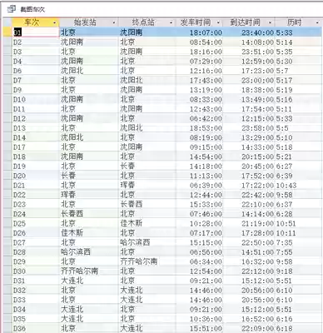Viewport: 323px width, 333px height.
Task: Click duration 10:51 in the D25 row
Action: coord(286,224)
